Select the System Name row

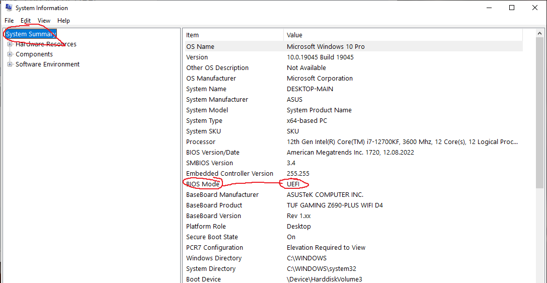tap(354, 89)
